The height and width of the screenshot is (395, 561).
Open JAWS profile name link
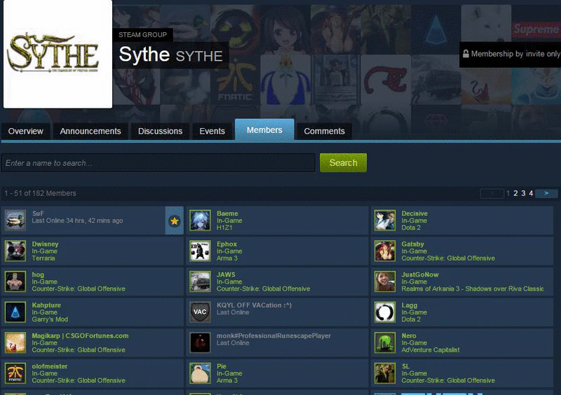click(226, 275)
